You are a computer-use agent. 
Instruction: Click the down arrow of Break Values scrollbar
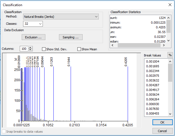170,114
